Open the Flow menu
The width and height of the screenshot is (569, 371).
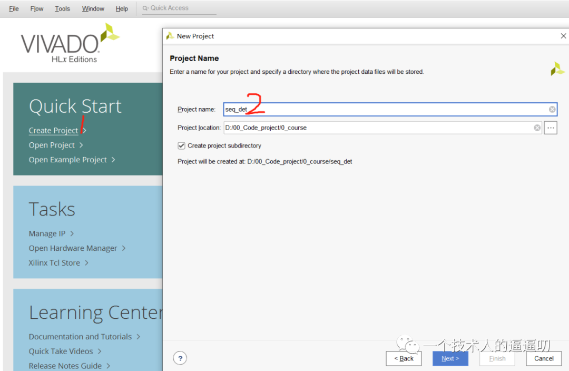coord(37,8)
